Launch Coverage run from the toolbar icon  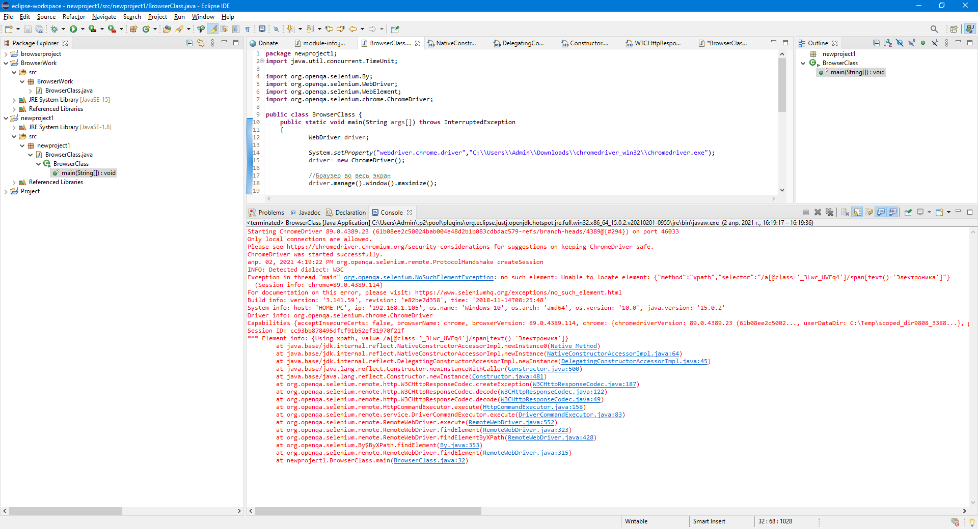click(x=92, y=29)
